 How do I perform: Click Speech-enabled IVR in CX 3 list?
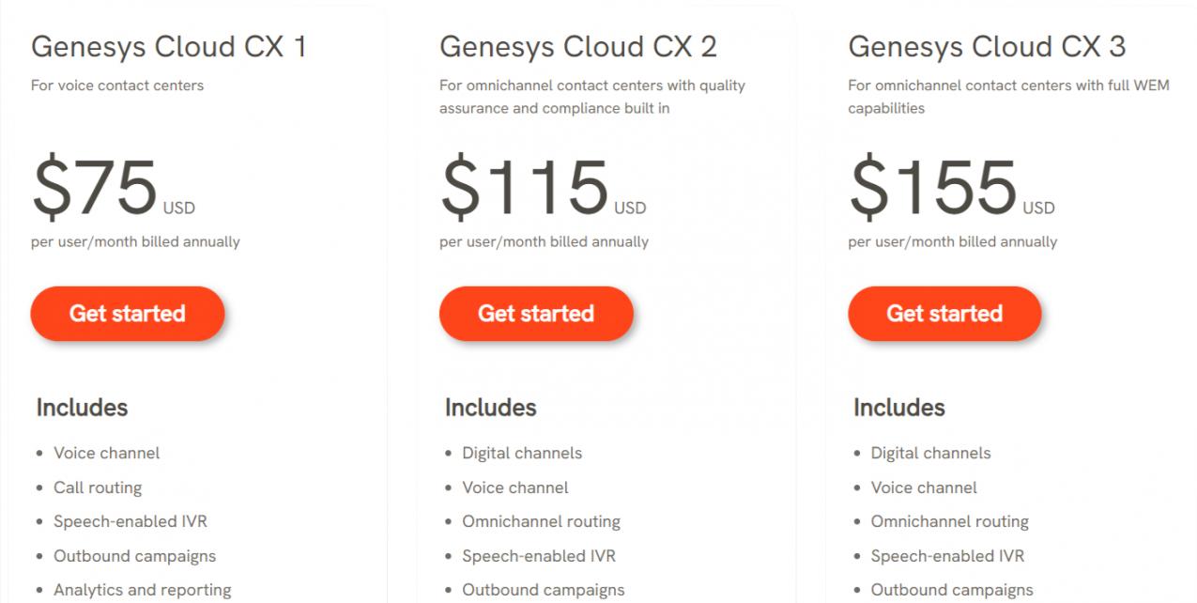(947, 556)
